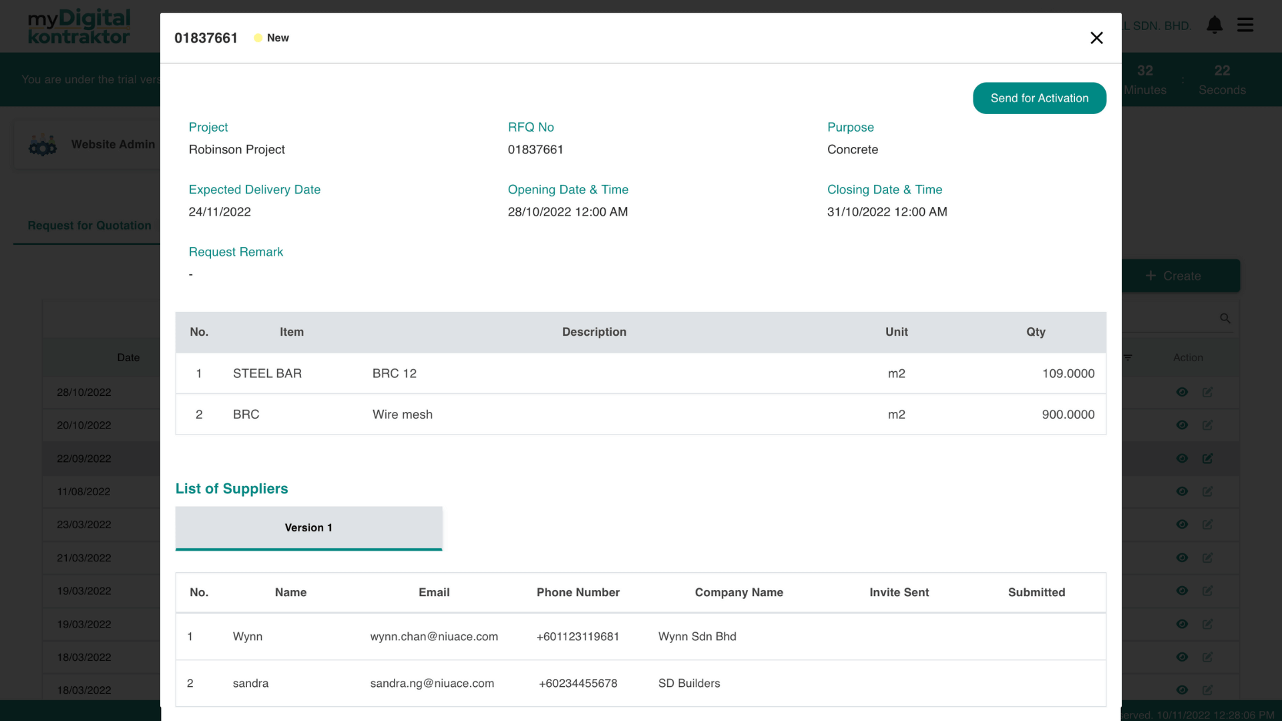Click phone number +601123119681
The image size is (1282, 721).
pyautogui.click(x=578, y=637)
